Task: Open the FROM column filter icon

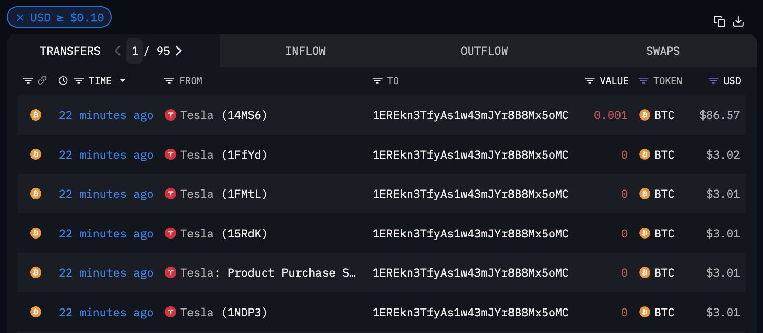Action: click(x=169, y=81)
